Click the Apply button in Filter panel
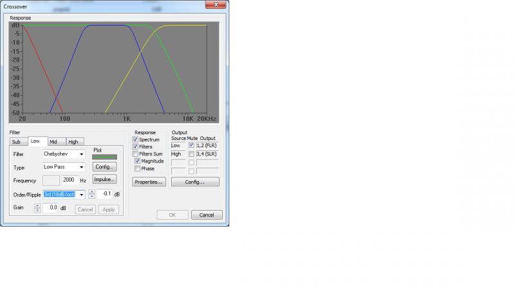 pyautogui.click(x=108, y=210)
